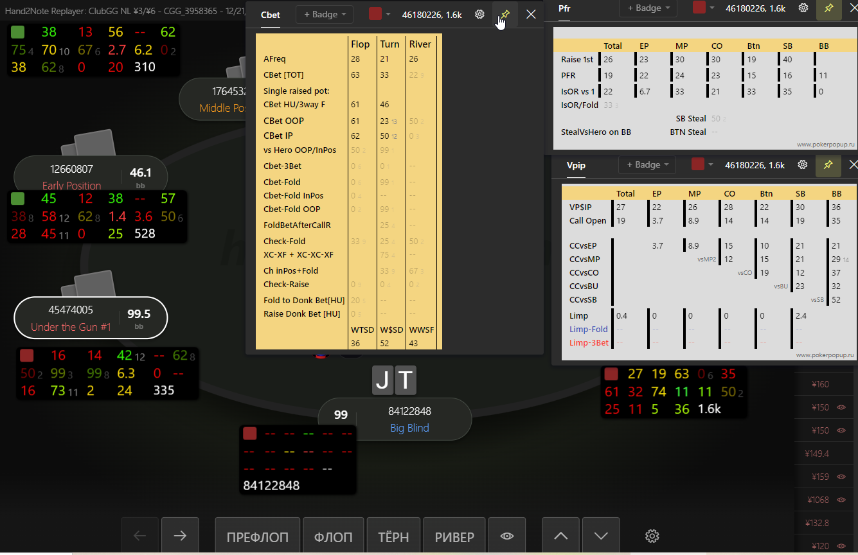Image resolution: width=858 pixels, height=555 pixels.
Task: Click the T hole card
Action: (406, 380)
